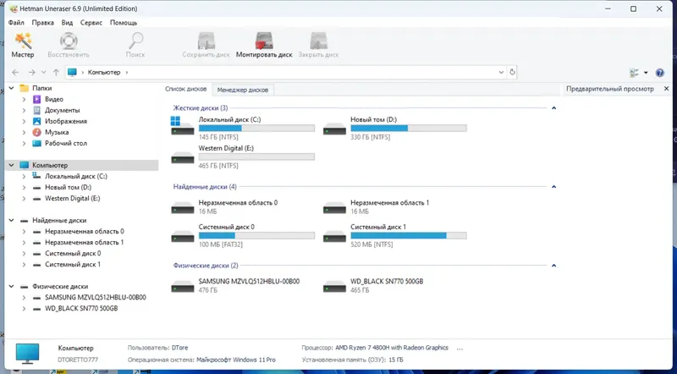Open the Сервис menu
677x374 pixels.
coord(91,23)
